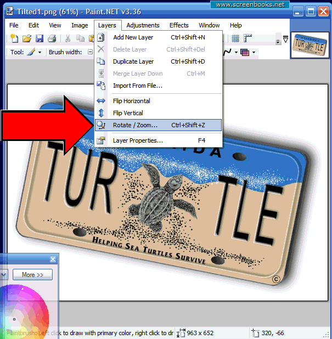Choose Duplicate Layer
This screenshot has height=339, width=332.
point(159,61)
